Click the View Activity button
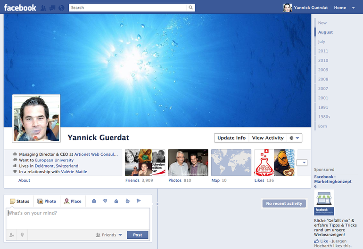This screenshot has height=249, width=363. pos(268,138)
